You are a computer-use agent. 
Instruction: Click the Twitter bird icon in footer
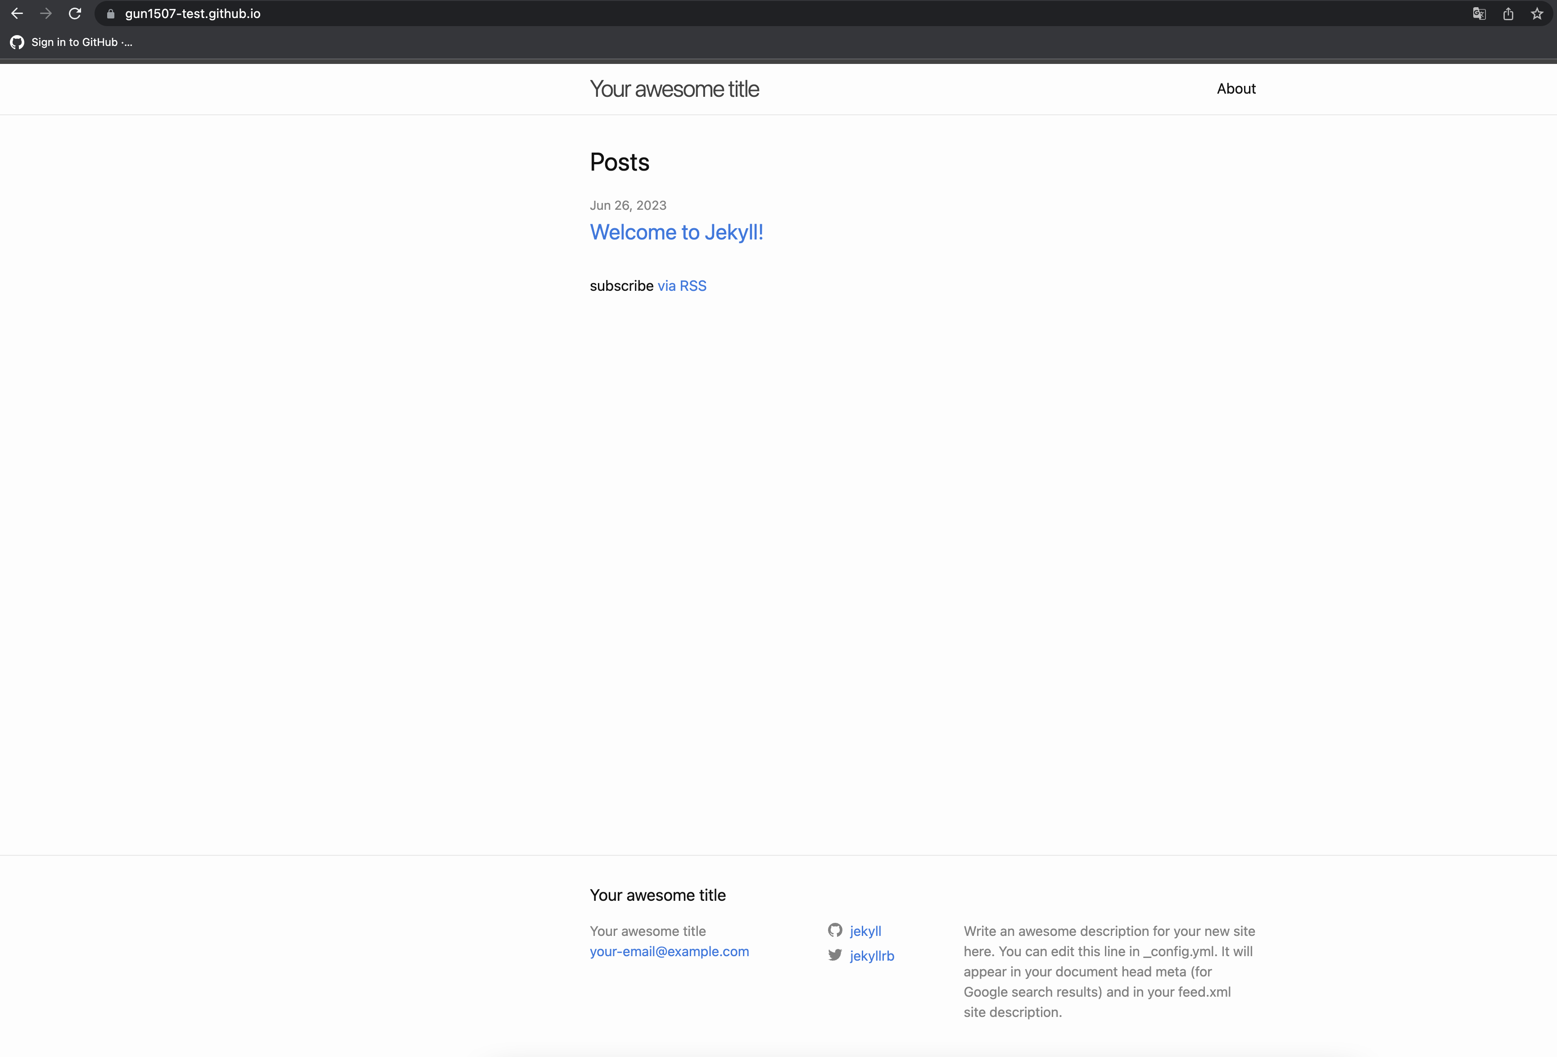(835, 954)
